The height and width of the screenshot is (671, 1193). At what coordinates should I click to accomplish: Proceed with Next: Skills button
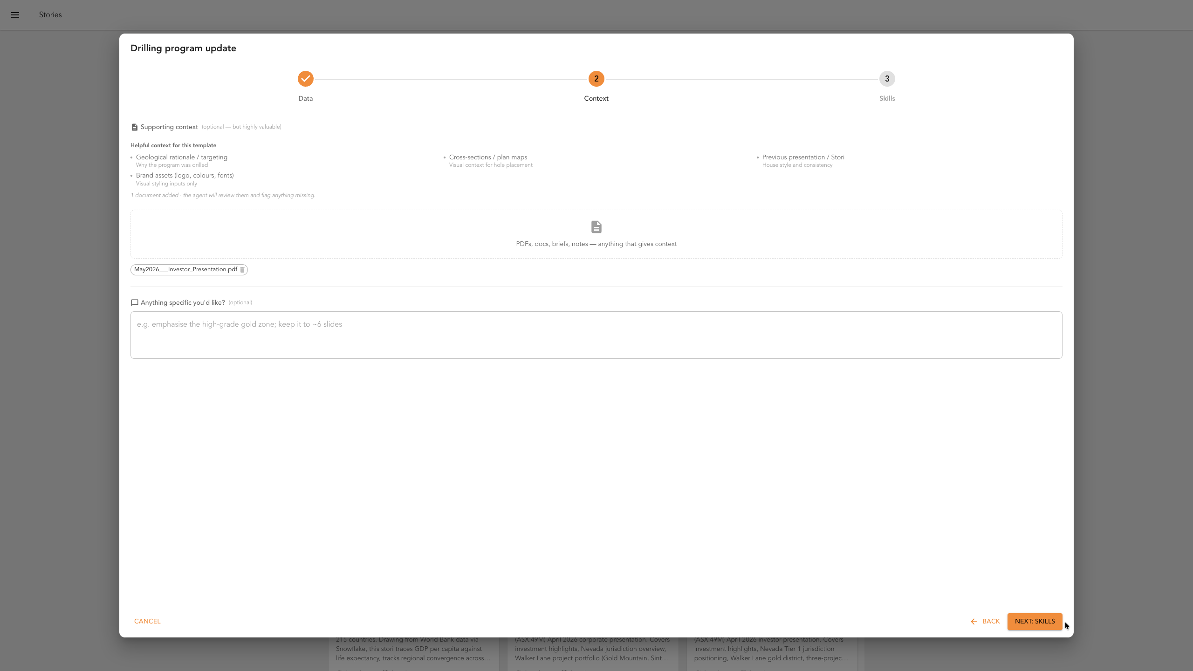tap(1035, 621)
